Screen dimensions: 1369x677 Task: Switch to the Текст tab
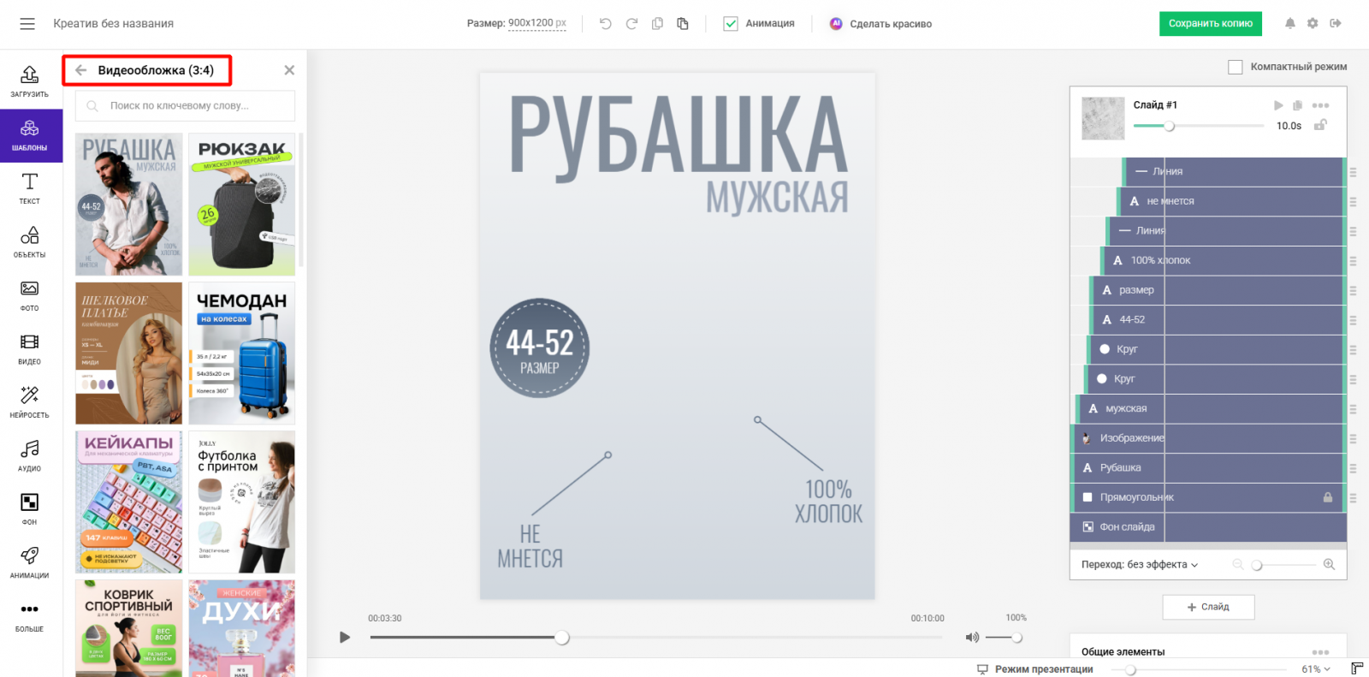[x=29, y=188]
